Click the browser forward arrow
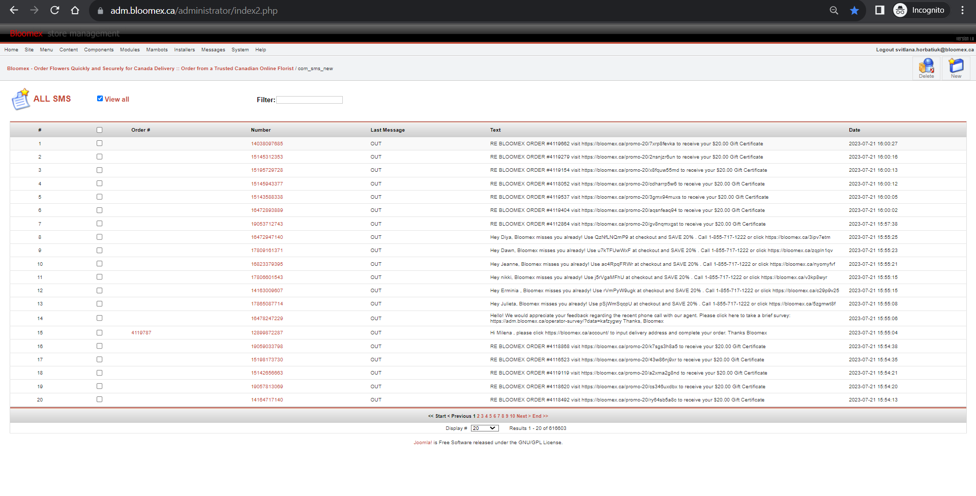Image resolution: width=976 pixels, height=496 pixels. [34, 10]
